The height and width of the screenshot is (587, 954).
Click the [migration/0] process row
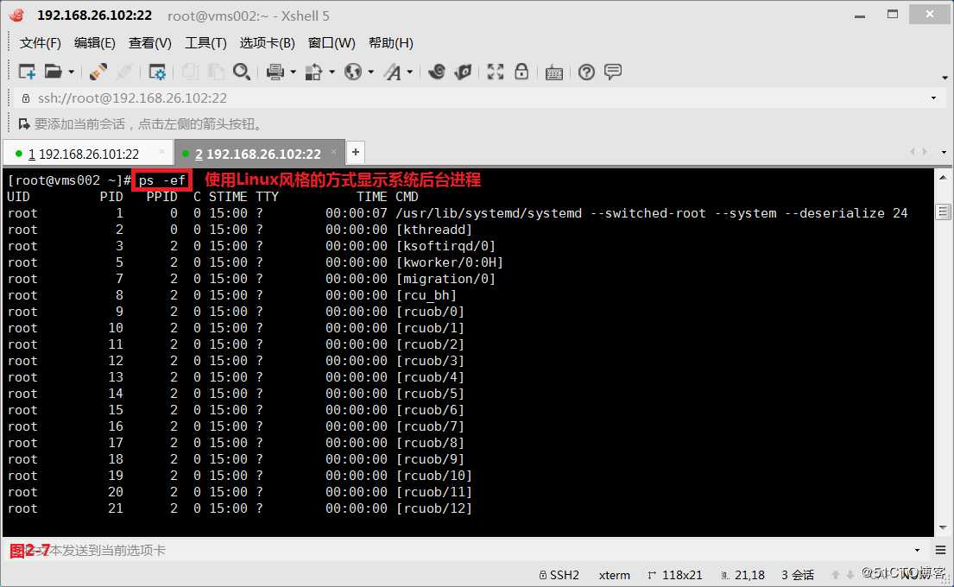point(251,279)
